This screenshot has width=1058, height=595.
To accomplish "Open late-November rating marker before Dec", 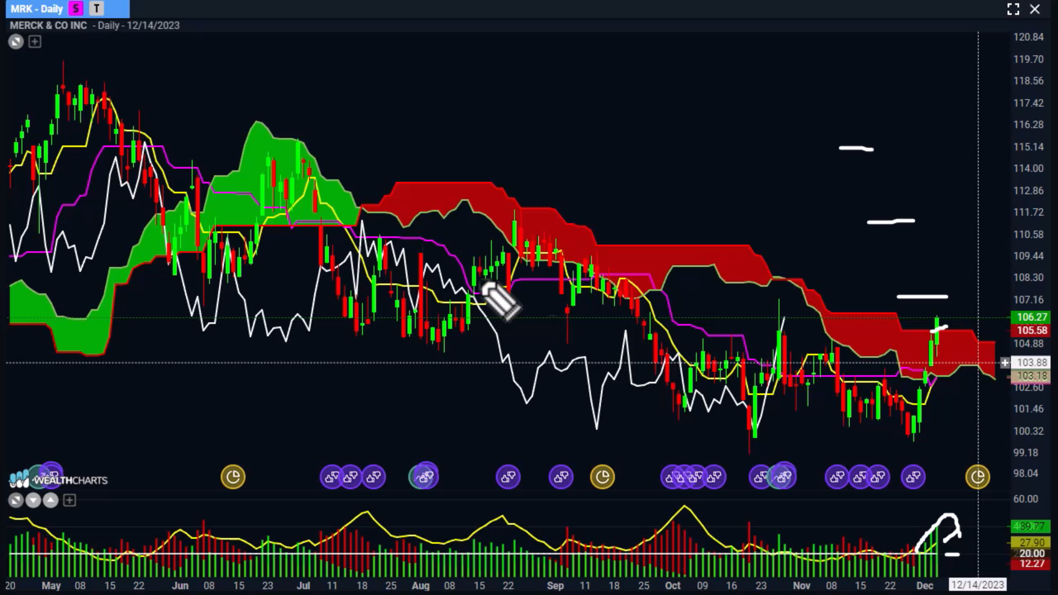I will [x=913, y=477].
